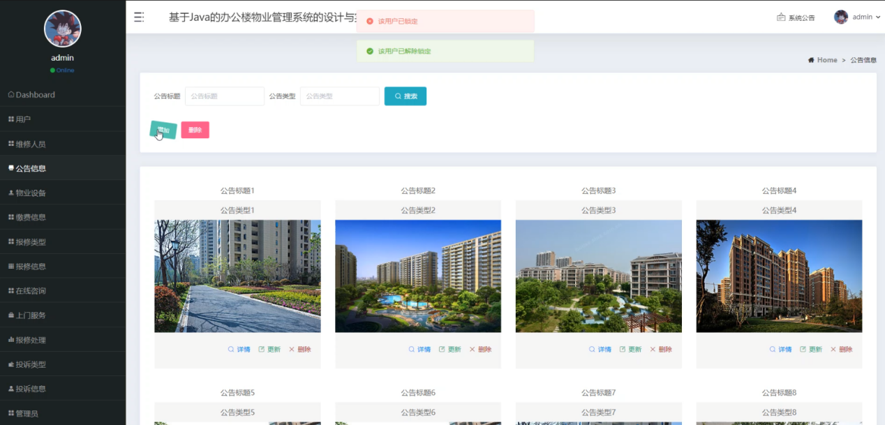The height and width of the screenshot is (425, 885).
Task: Open 管理员 in the sidebar
Action: (x=63, y=413)
